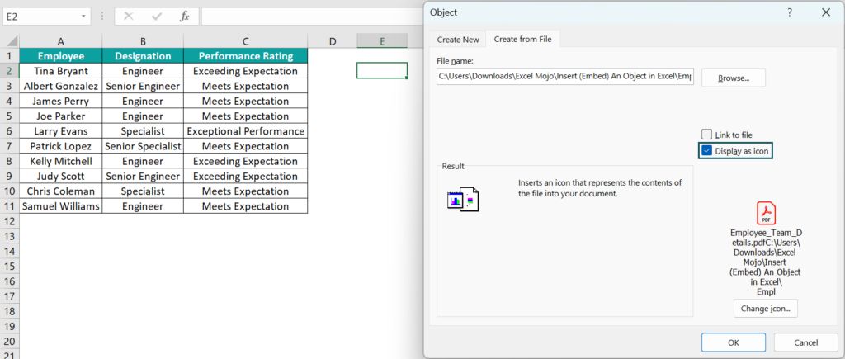
Task: Switch to the Create New tab
Action: (458, 40)
